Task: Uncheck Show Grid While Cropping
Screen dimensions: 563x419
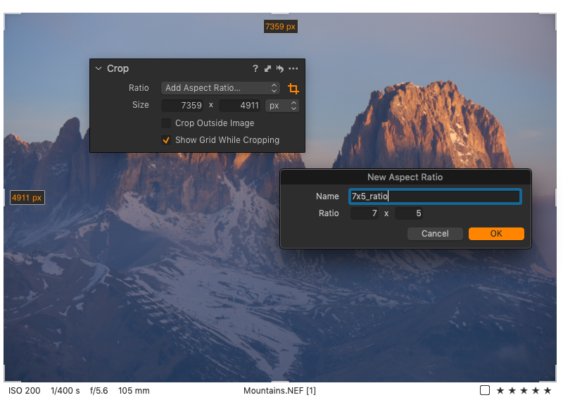Action: point(166,140)
